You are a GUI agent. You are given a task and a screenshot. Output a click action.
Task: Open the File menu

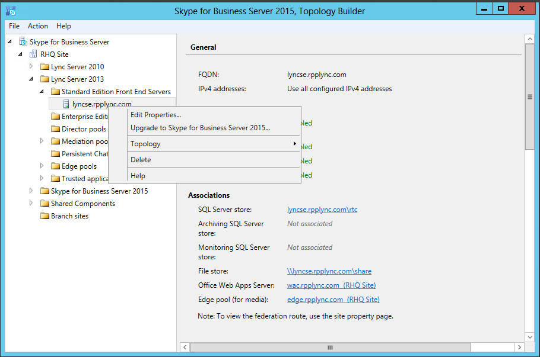[x=14, y=26]
